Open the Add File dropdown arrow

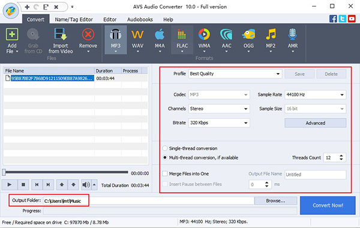[x=17, y=51]
